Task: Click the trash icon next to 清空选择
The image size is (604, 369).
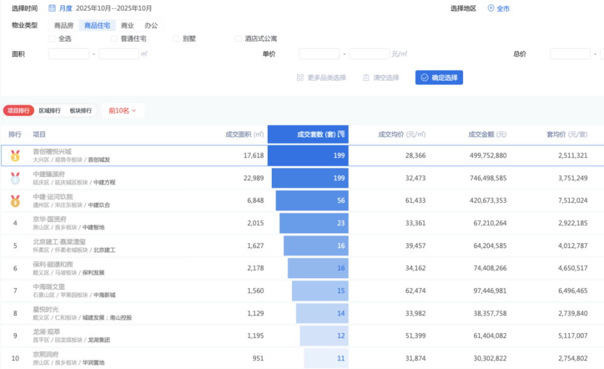Action: tap(366, 77)
